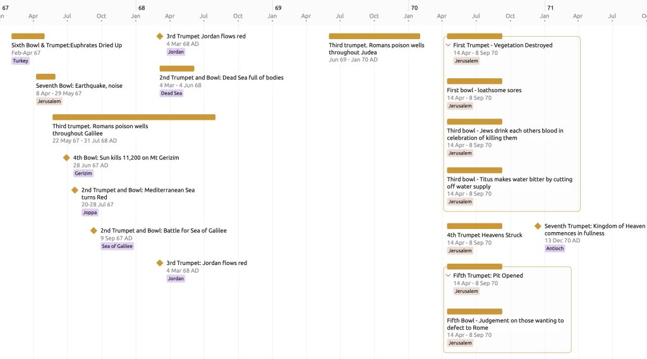The height and width of the screenshot is (359, 647).
Task: Click the Romans poison wells throughout Judea bar
Action: coord(374,36)
